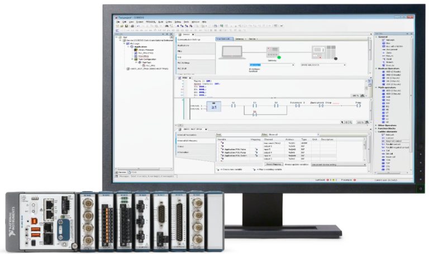429x254 pixels.
Task: Expand the Function blocks toolbox section
Action: click(x=376, y=128)
